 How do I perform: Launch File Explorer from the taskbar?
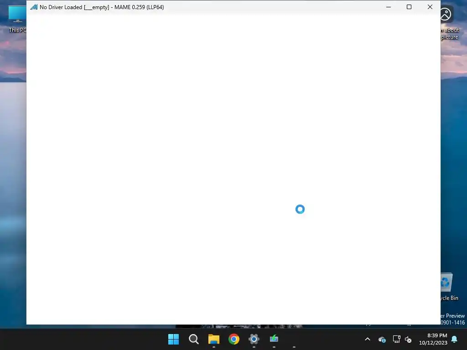(x=214, y=339)
